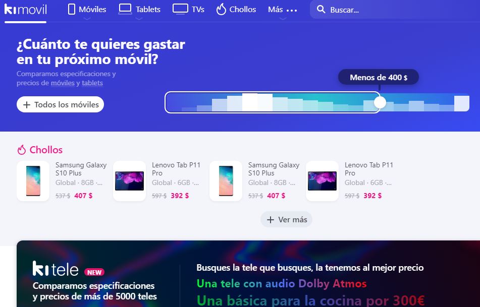Click the Kimovil logo
The image size is (480, 307).
(x=25, y=10)
